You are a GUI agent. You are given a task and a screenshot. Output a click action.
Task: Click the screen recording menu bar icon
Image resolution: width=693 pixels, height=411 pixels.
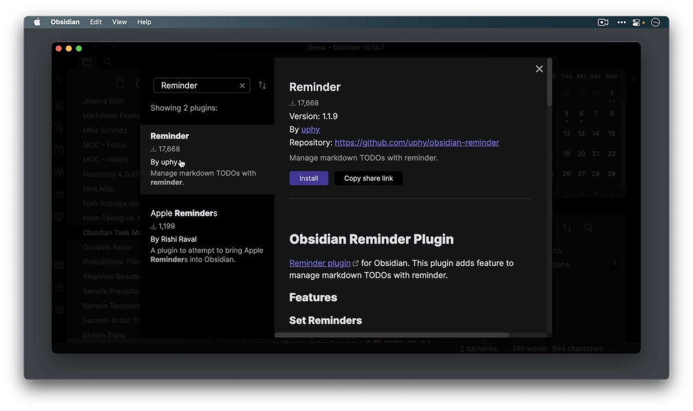tap(603, 22)
